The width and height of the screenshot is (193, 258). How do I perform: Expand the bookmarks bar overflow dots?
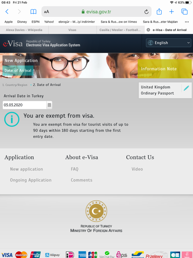[x=187, y=22]
